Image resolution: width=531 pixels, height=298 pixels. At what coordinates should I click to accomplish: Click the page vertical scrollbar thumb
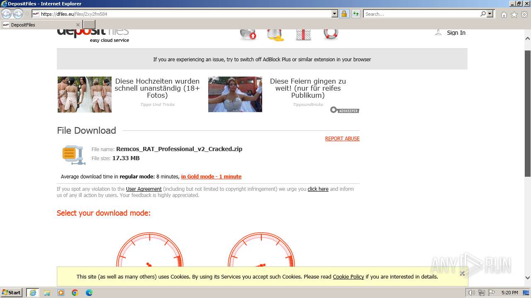(x=528, y=114)
